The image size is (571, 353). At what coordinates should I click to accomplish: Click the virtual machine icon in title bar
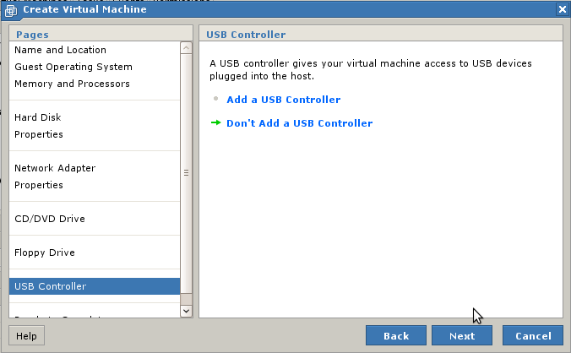click(x=11, y=9)
